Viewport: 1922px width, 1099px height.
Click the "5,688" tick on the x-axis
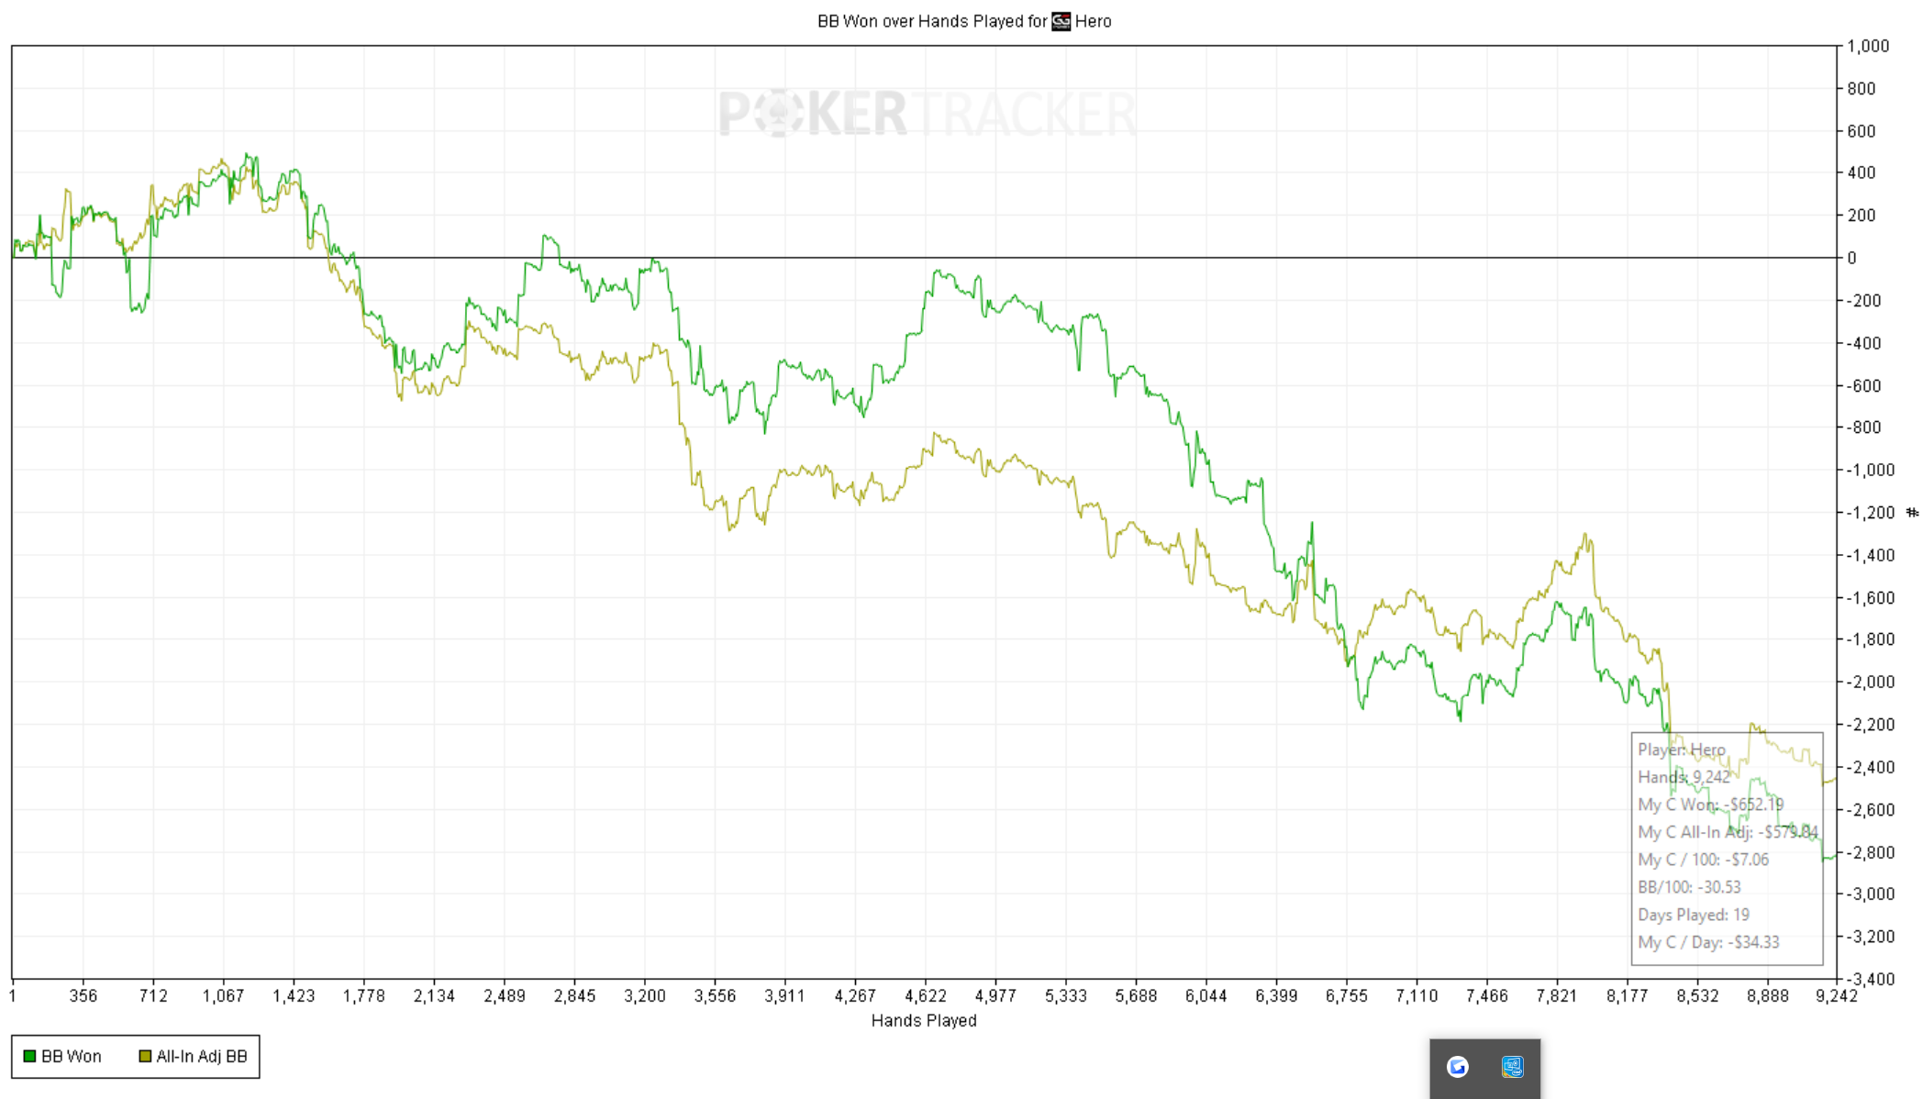[1136, 996]
